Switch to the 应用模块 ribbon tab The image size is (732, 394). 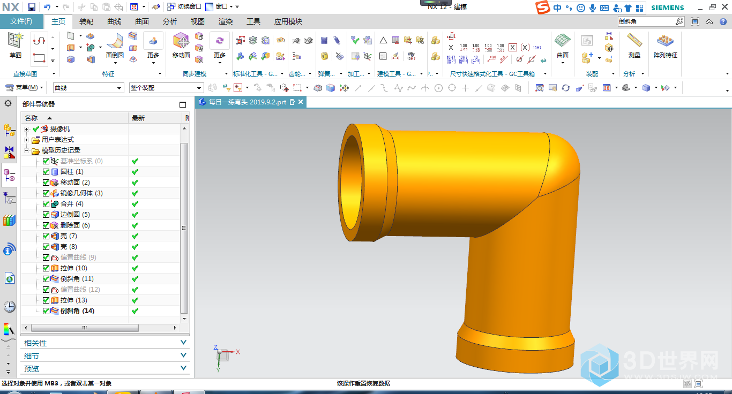(288, 21)
